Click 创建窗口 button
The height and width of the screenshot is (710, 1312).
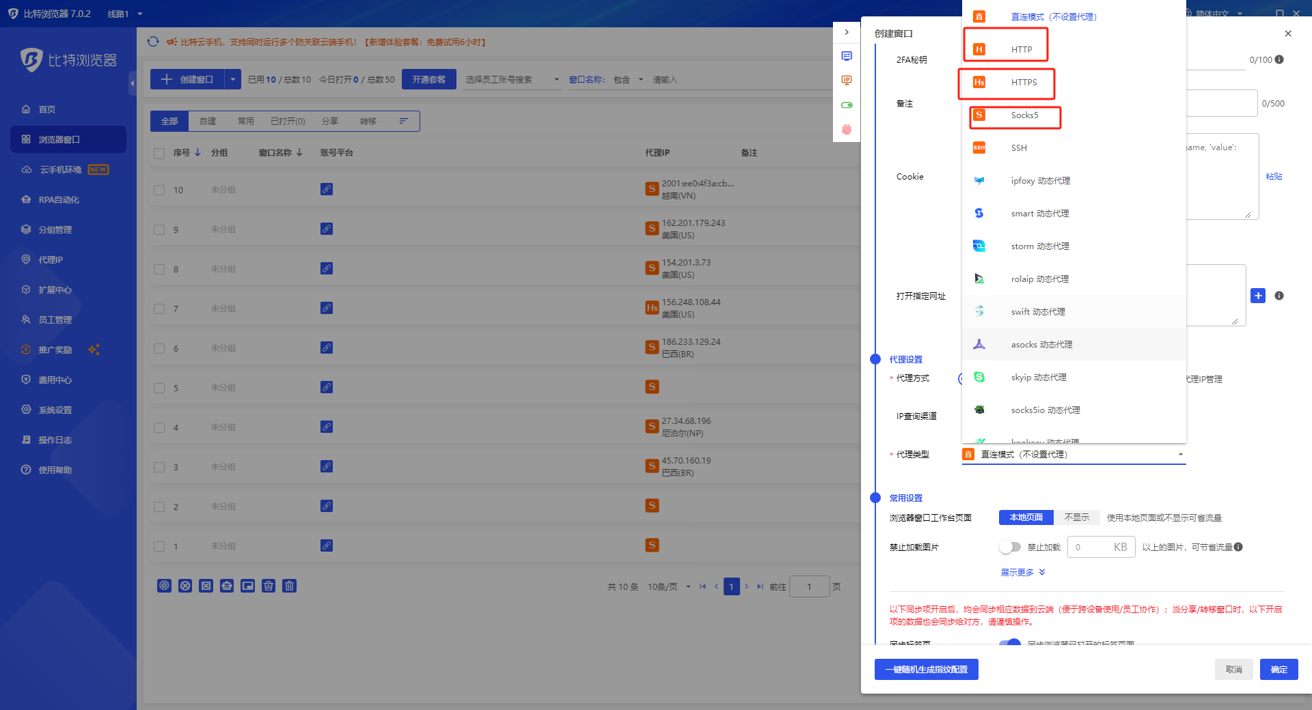(187, 79)
